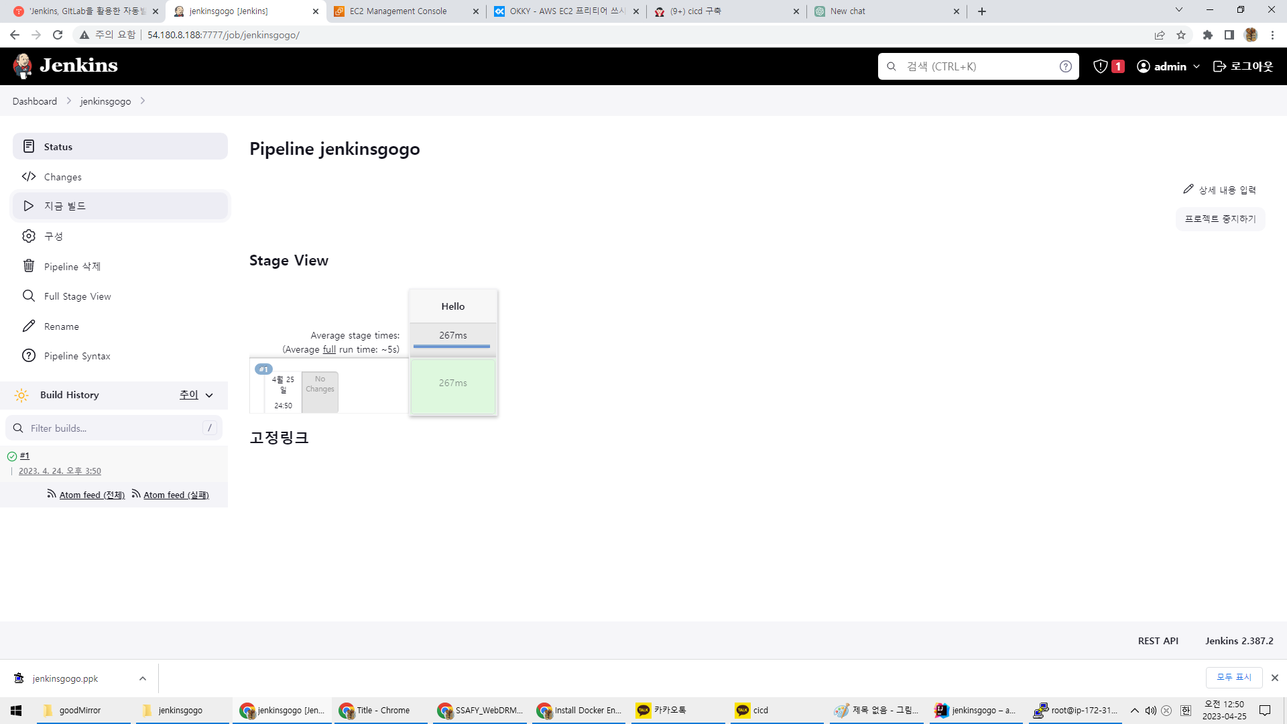Open 구성 gear settings item
Viewport: 1287px width, 724px height.
tap(29, 236)
